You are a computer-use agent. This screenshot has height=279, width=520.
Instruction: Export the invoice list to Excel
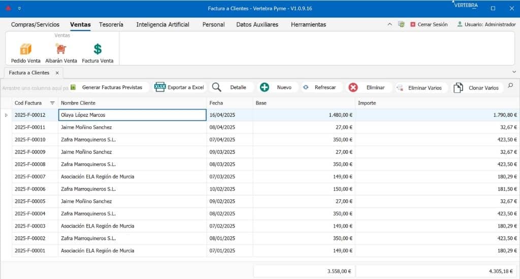pyautogui.click(x=179, y=87)
